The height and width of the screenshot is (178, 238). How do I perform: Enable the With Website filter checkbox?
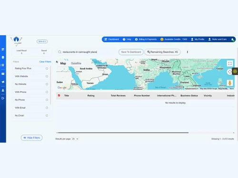tap(47, 76)
